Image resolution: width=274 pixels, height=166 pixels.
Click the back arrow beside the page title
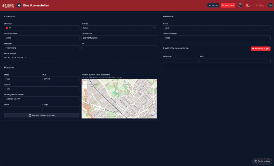[19, 5]
